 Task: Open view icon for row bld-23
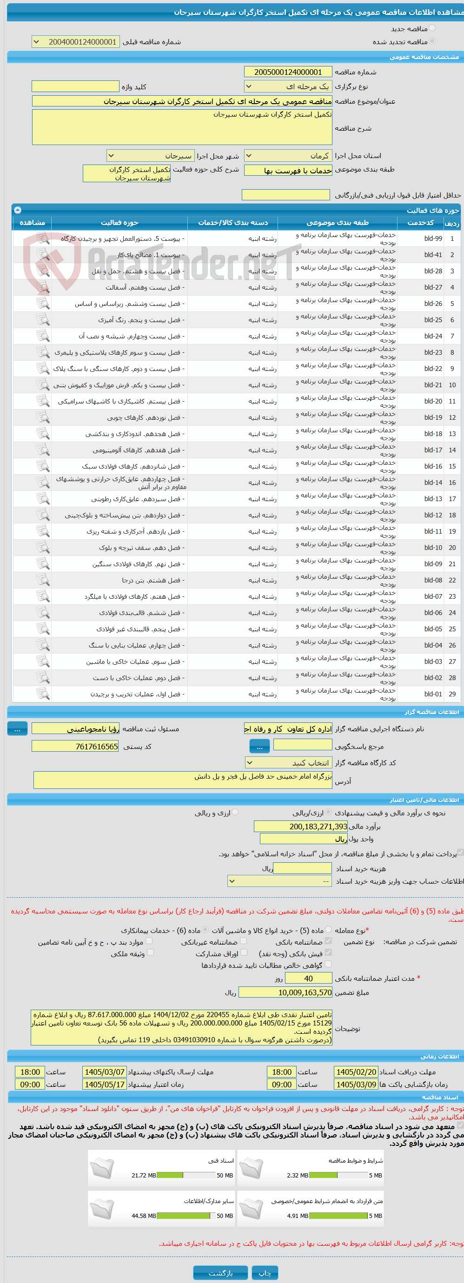tap(43, 353)
